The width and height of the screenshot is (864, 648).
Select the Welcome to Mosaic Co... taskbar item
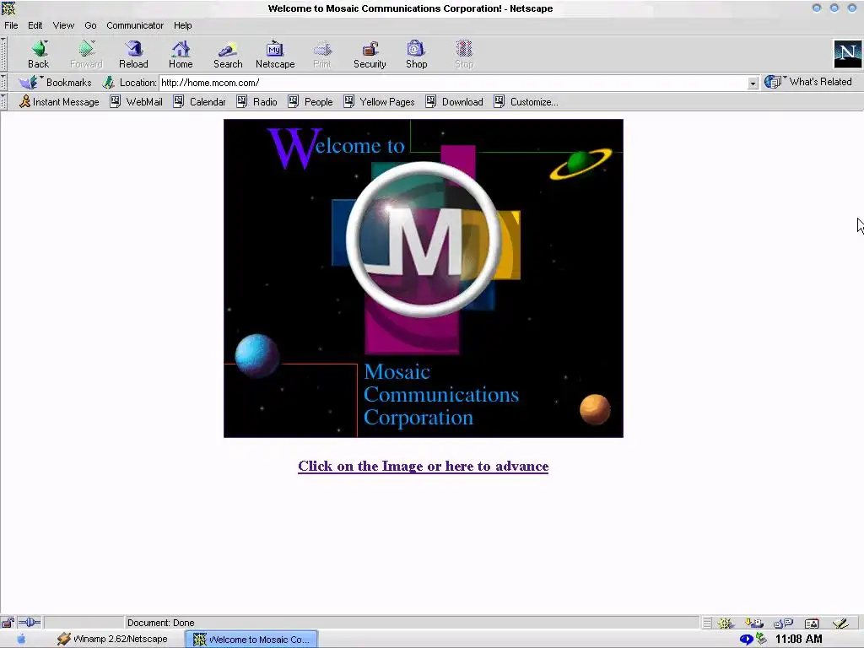click(x=251, y=640)
